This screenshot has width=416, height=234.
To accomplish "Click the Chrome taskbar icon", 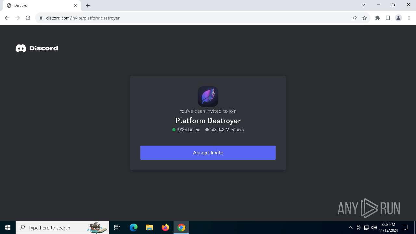I will [x=181, y=227].
